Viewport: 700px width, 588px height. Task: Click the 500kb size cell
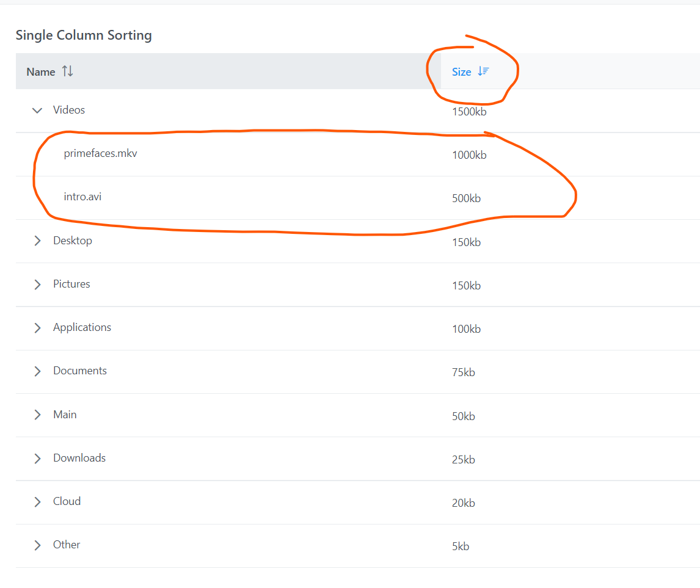(466, 198)
